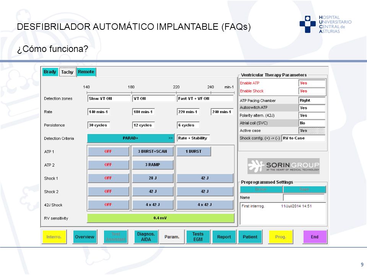The image size is (367, 275).
Task: Change ATP Pacing Chamber Right value
Action: pyautogui.click(x=312, y=100)
